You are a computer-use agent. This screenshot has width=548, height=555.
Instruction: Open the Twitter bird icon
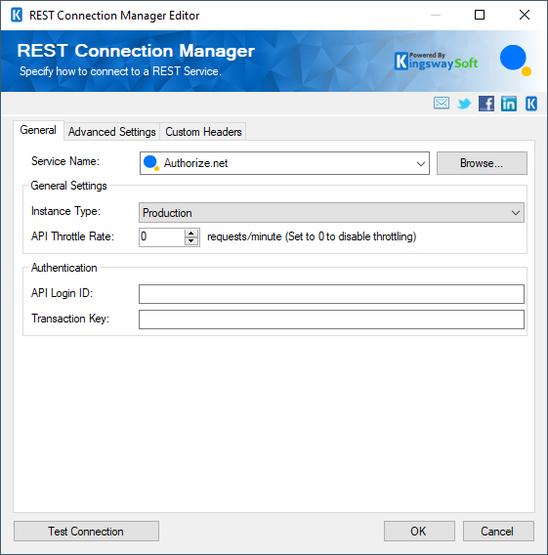(x=464, y=104)
